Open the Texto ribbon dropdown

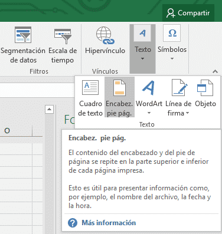pyautogui.click(x=143, y=49)
